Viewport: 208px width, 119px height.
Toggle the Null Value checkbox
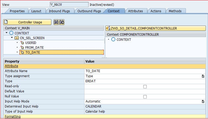click(x=145, y=97)
